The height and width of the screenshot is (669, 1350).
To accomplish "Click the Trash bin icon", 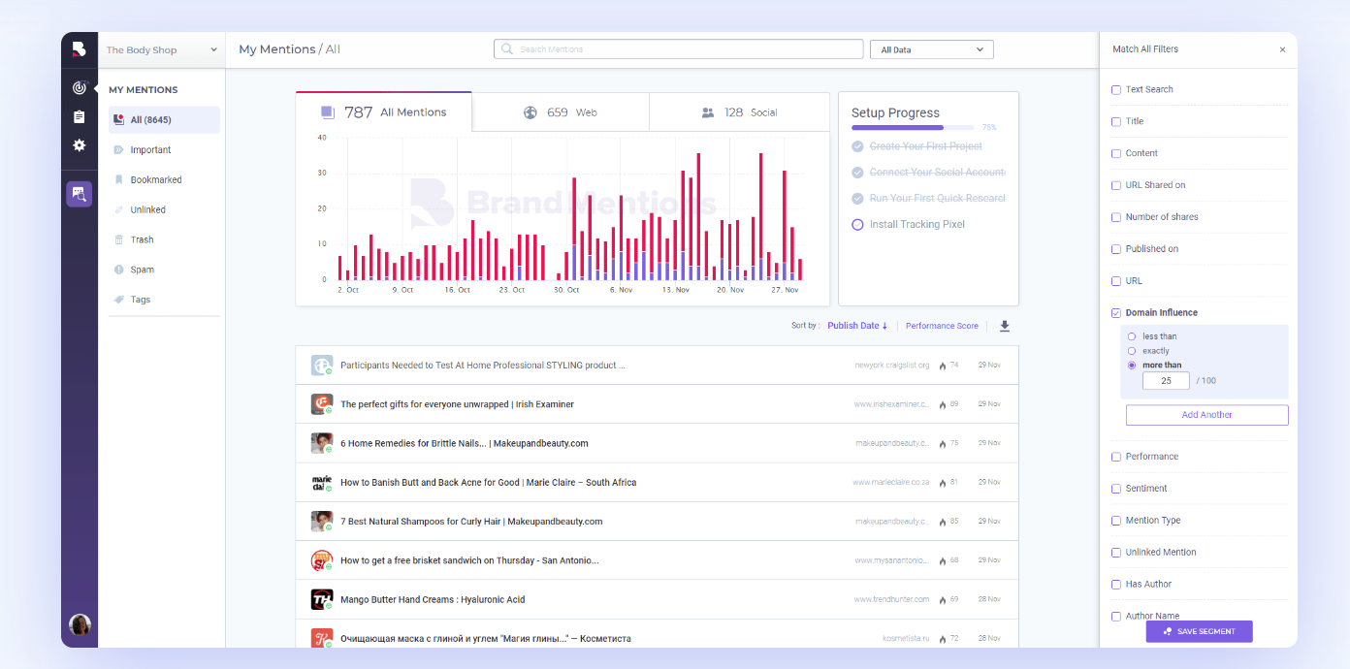I will point(118,239).
